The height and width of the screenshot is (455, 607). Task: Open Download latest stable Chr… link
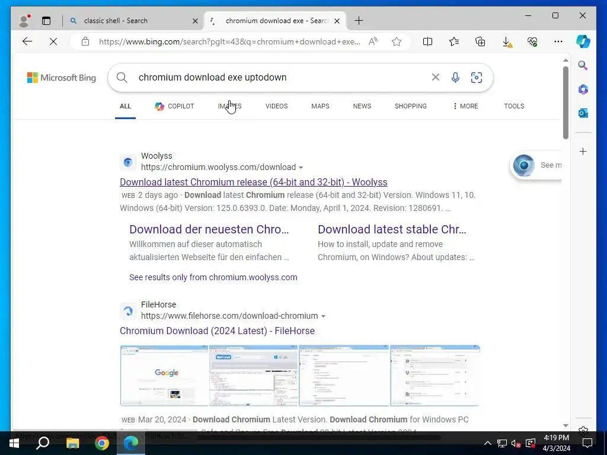coord(392,229)
